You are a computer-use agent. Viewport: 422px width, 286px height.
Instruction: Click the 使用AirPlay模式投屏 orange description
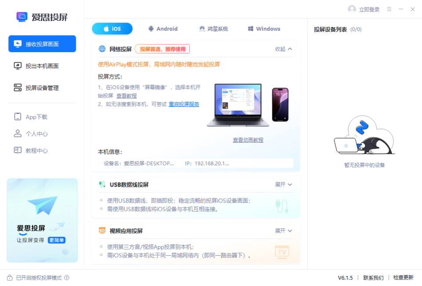point(159,64)
